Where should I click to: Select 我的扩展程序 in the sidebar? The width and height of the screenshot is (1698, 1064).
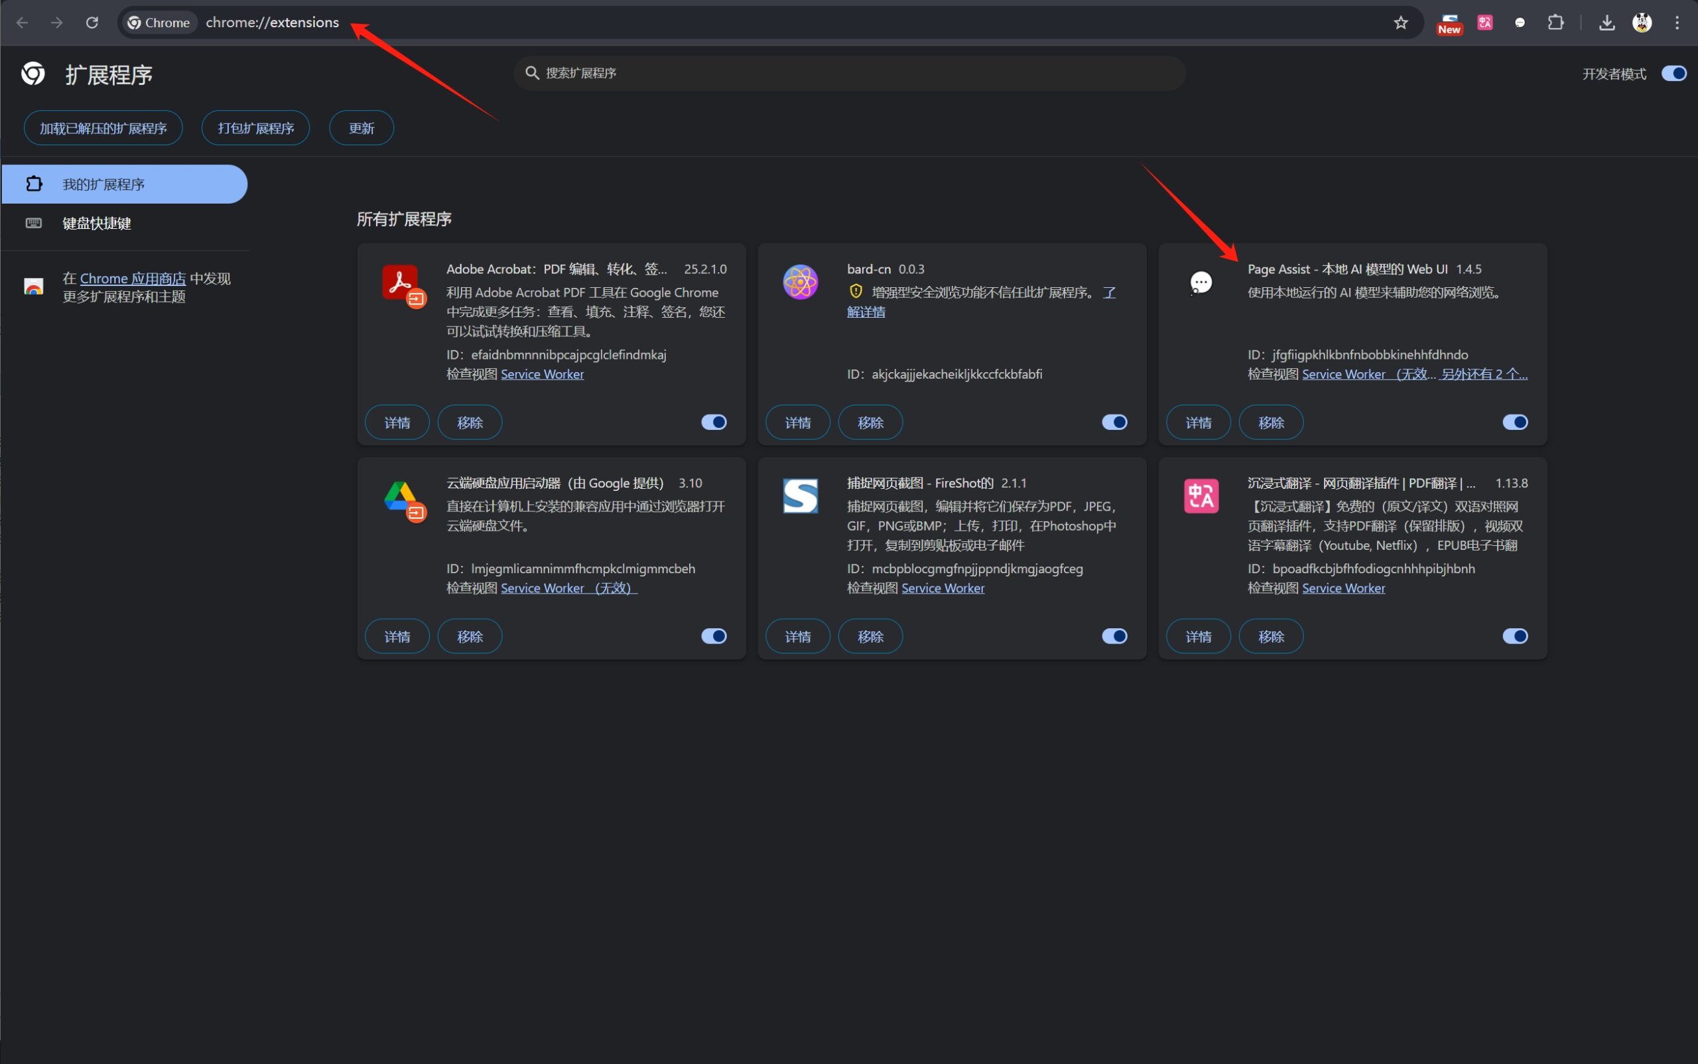pos(124,184)
